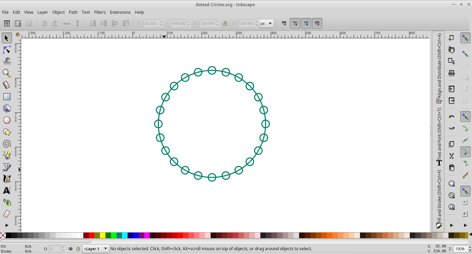This screenshot has height=254, width=472.
Task: Click the X position input field
Action: click(x=151, y=23)
